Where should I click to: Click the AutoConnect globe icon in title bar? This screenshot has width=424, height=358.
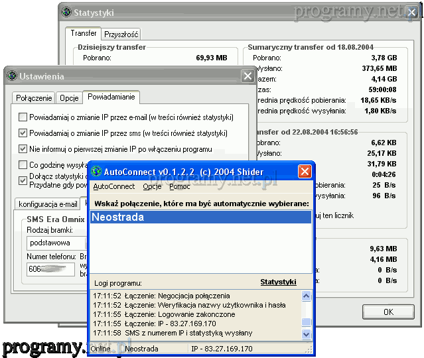coord(96,172)
